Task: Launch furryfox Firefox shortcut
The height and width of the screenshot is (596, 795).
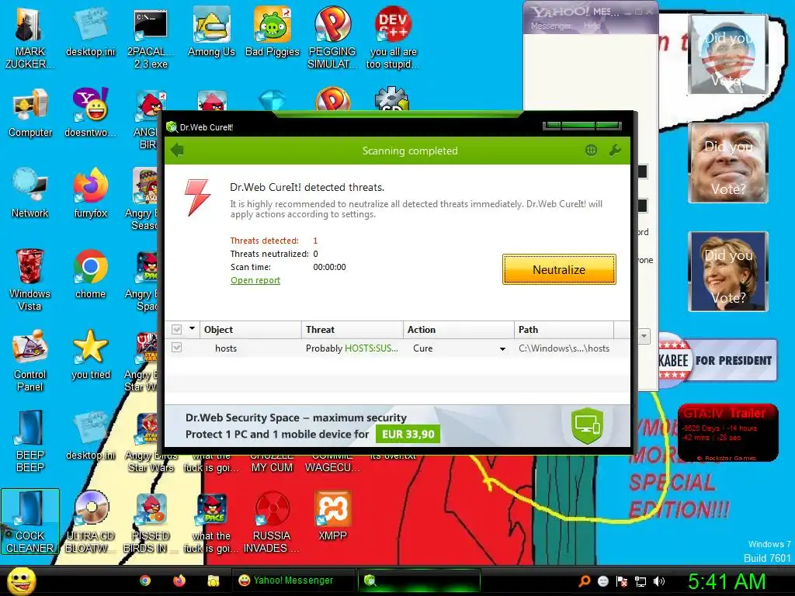Action: click(x=90, y=193)
